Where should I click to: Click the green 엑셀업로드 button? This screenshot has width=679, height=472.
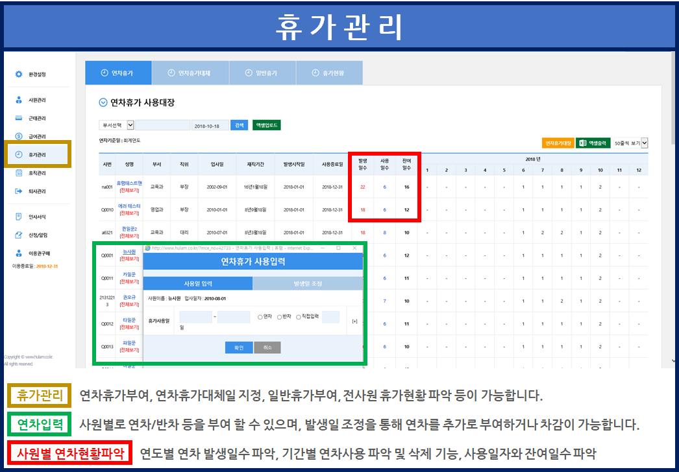click(x=266, y=125)
